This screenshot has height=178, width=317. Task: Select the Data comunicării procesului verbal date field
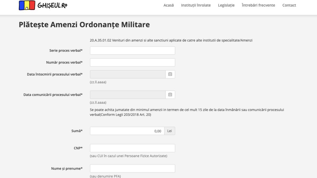[128, 95]
